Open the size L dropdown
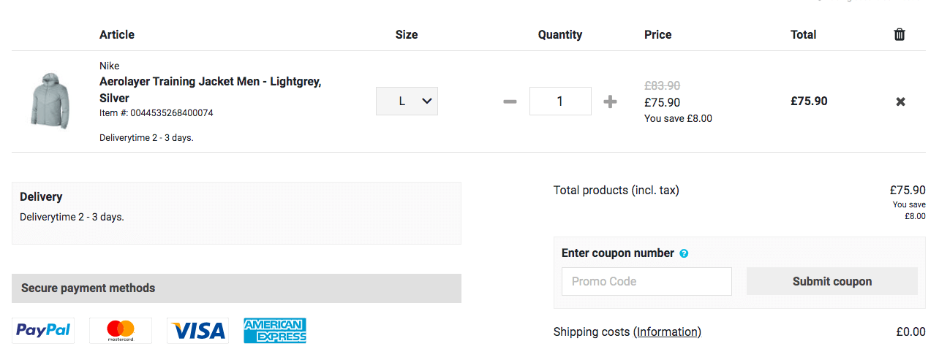Viewport: 939px width, 349px height. coord(407,101)
